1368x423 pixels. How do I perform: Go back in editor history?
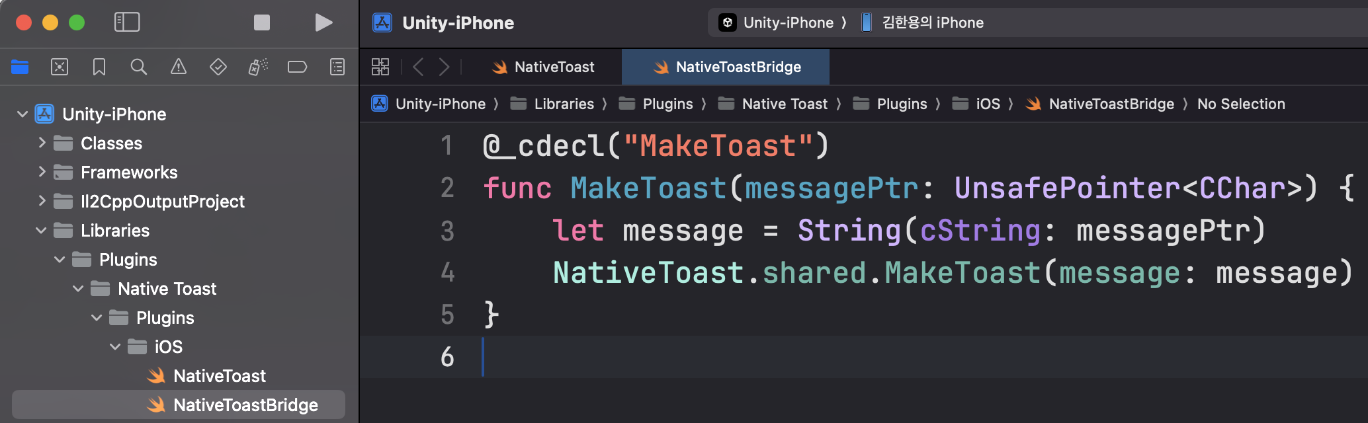418,67
